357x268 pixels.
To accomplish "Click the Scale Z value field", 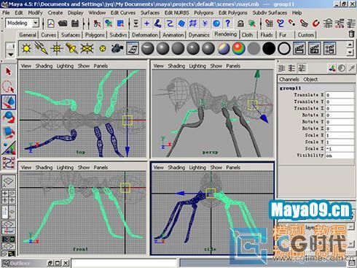I will [340, 148].
